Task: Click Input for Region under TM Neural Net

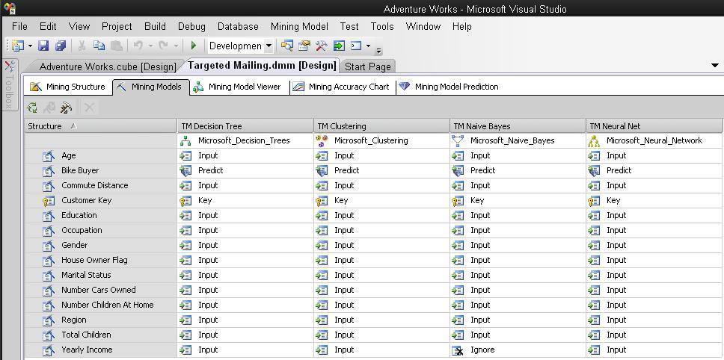Action: point(616,320)
